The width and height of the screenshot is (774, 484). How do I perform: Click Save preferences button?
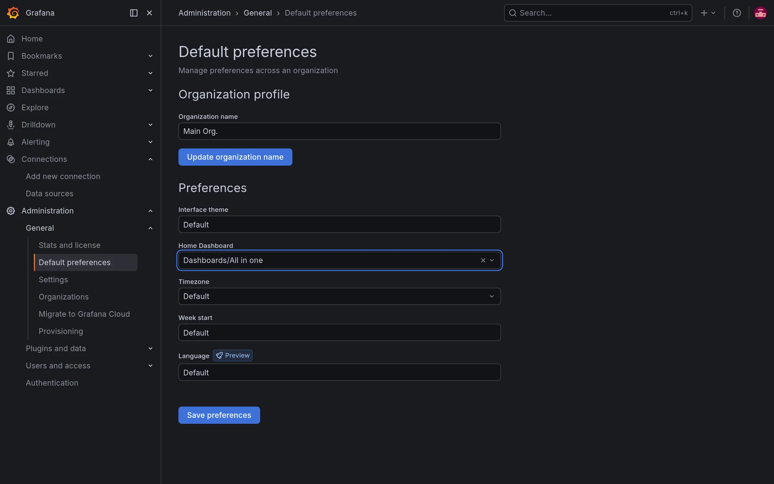[219, 415]
